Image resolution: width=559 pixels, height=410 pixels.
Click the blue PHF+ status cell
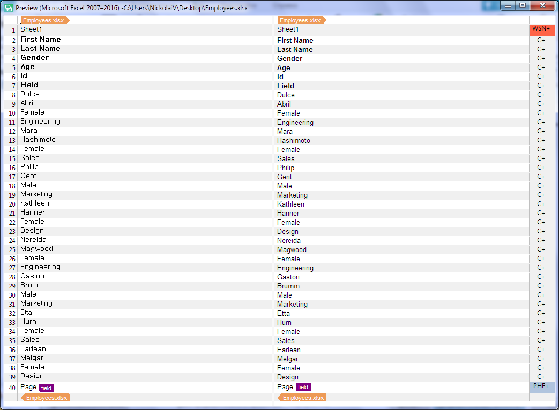point(541,386)
